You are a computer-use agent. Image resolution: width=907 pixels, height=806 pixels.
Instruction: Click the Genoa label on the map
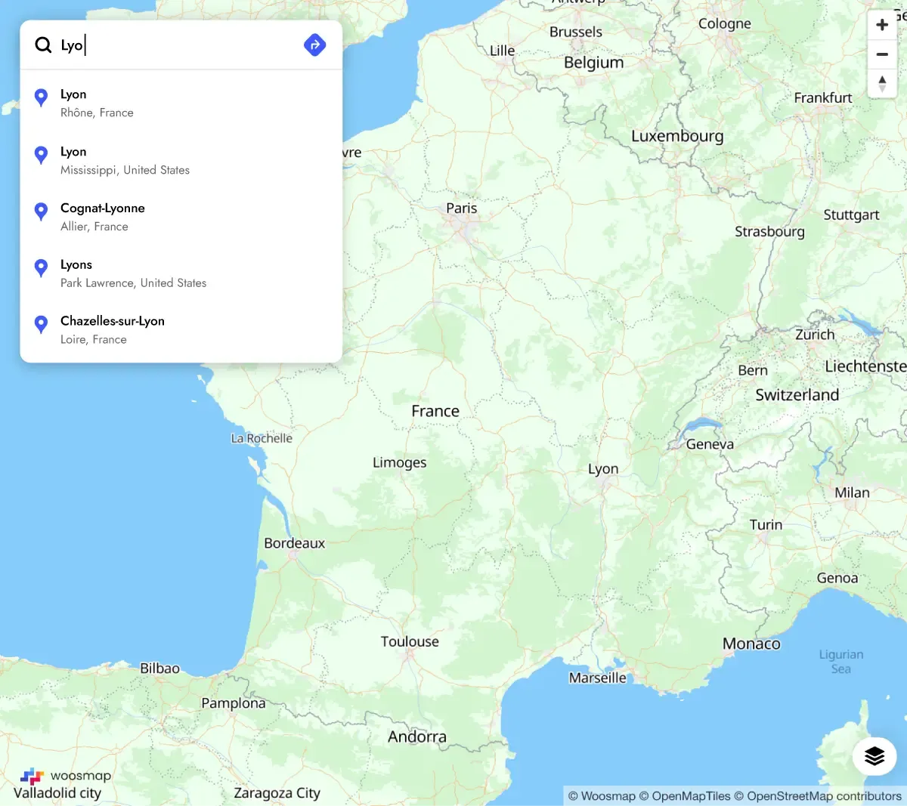pyautogui.click(x=837, y=578)
